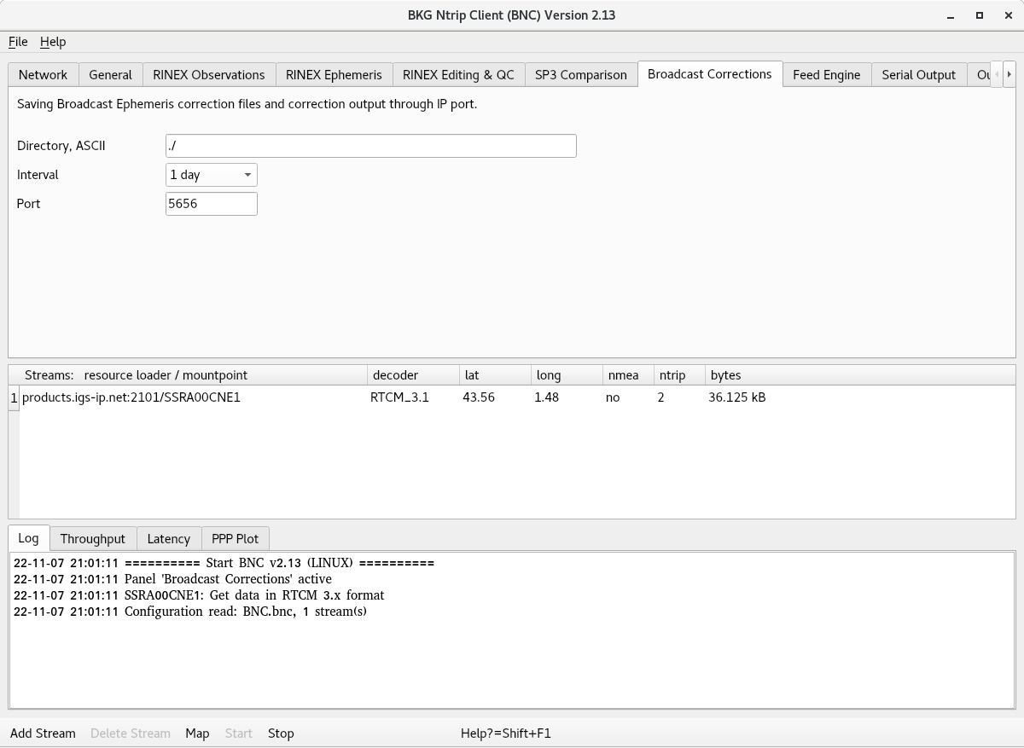Open the Help menu
1024x748 pixels.
[x=53, y=42]
